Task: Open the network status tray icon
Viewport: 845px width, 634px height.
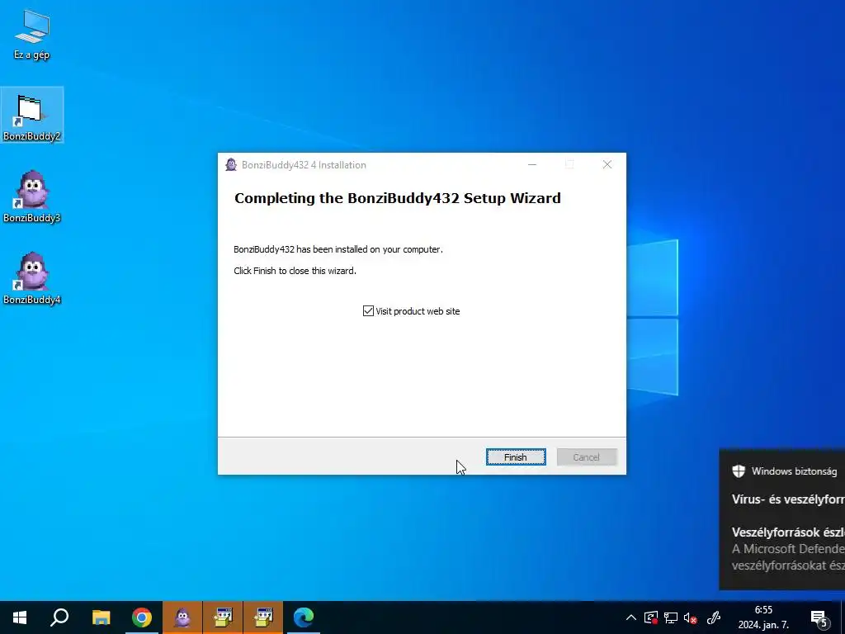Action: click(x=671, y=617)
